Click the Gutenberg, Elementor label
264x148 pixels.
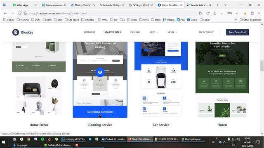[x=100, y=112]
